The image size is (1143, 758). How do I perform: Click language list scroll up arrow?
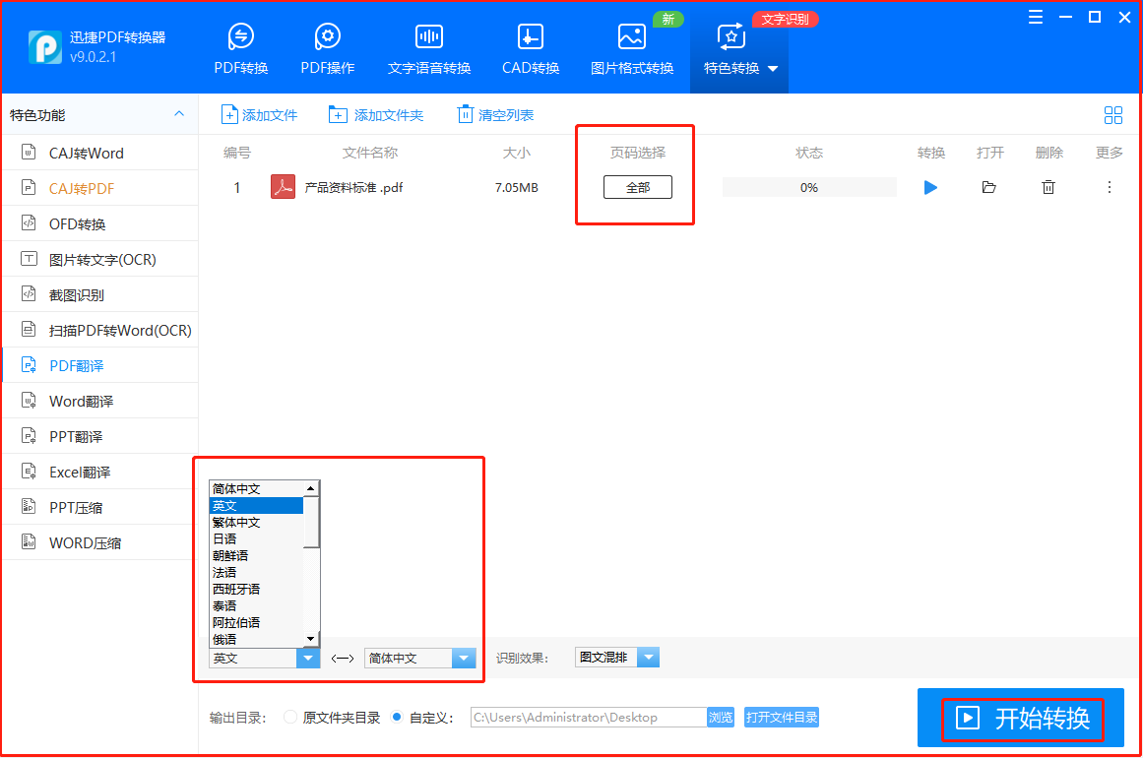[311, 488]
